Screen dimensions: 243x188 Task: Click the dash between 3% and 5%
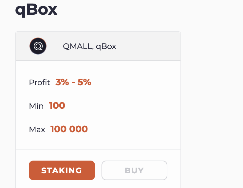point(73,83)
